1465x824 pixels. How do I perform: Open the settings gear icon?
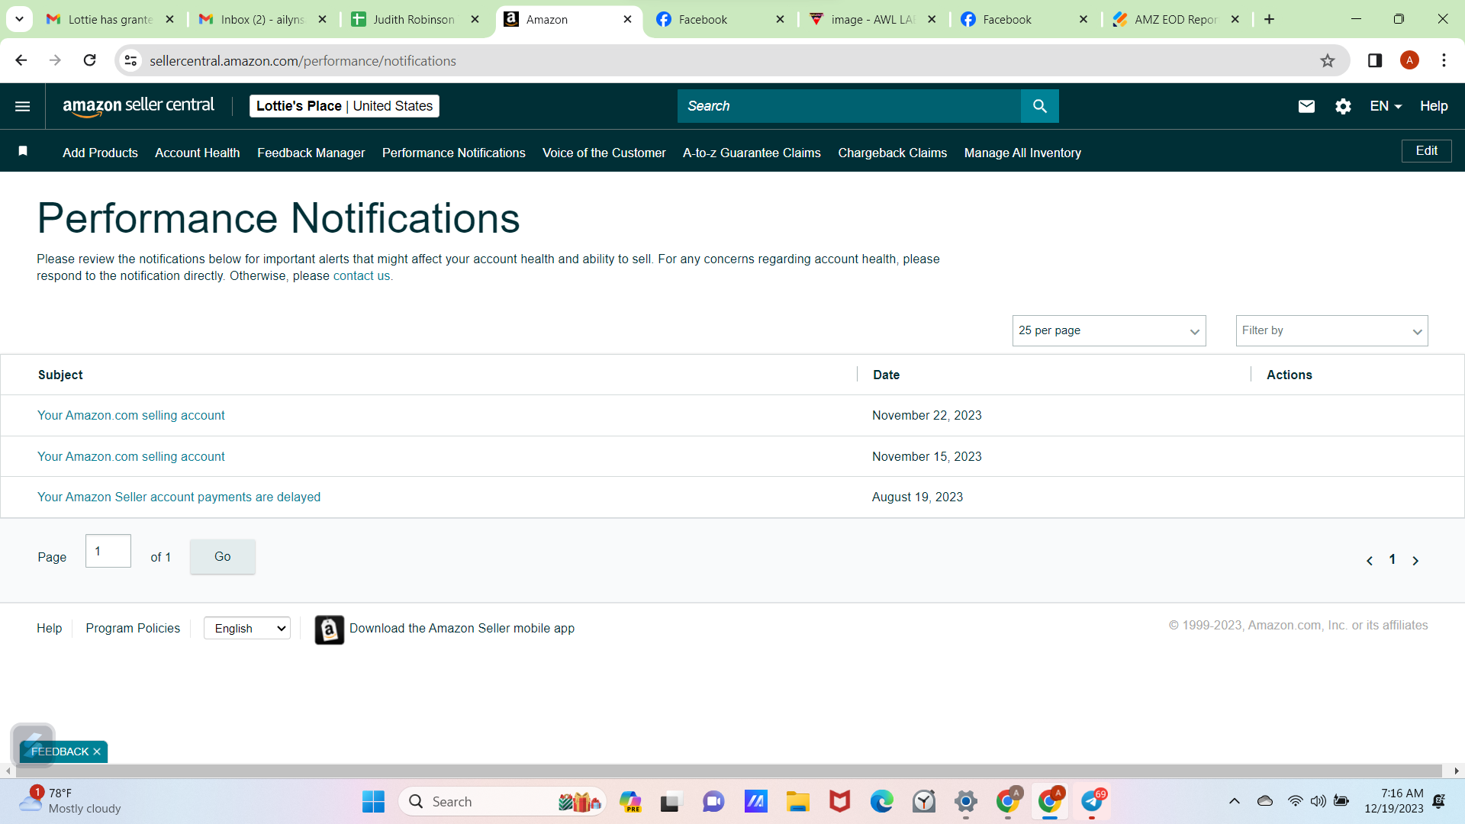click(x=1343, y=106)
